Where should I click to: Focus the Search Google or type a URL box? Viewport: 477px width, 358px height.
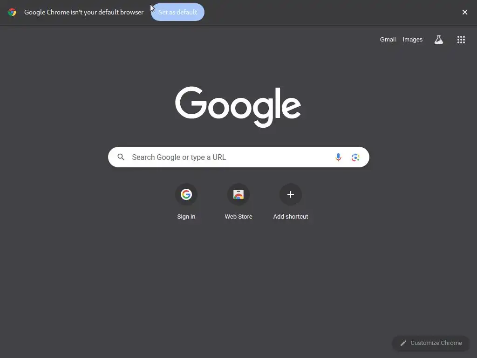pyautogui.click(x=238, y=157)
